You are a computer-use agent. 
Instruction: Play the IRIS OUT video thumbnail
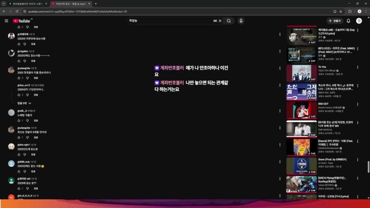point(301,110)
